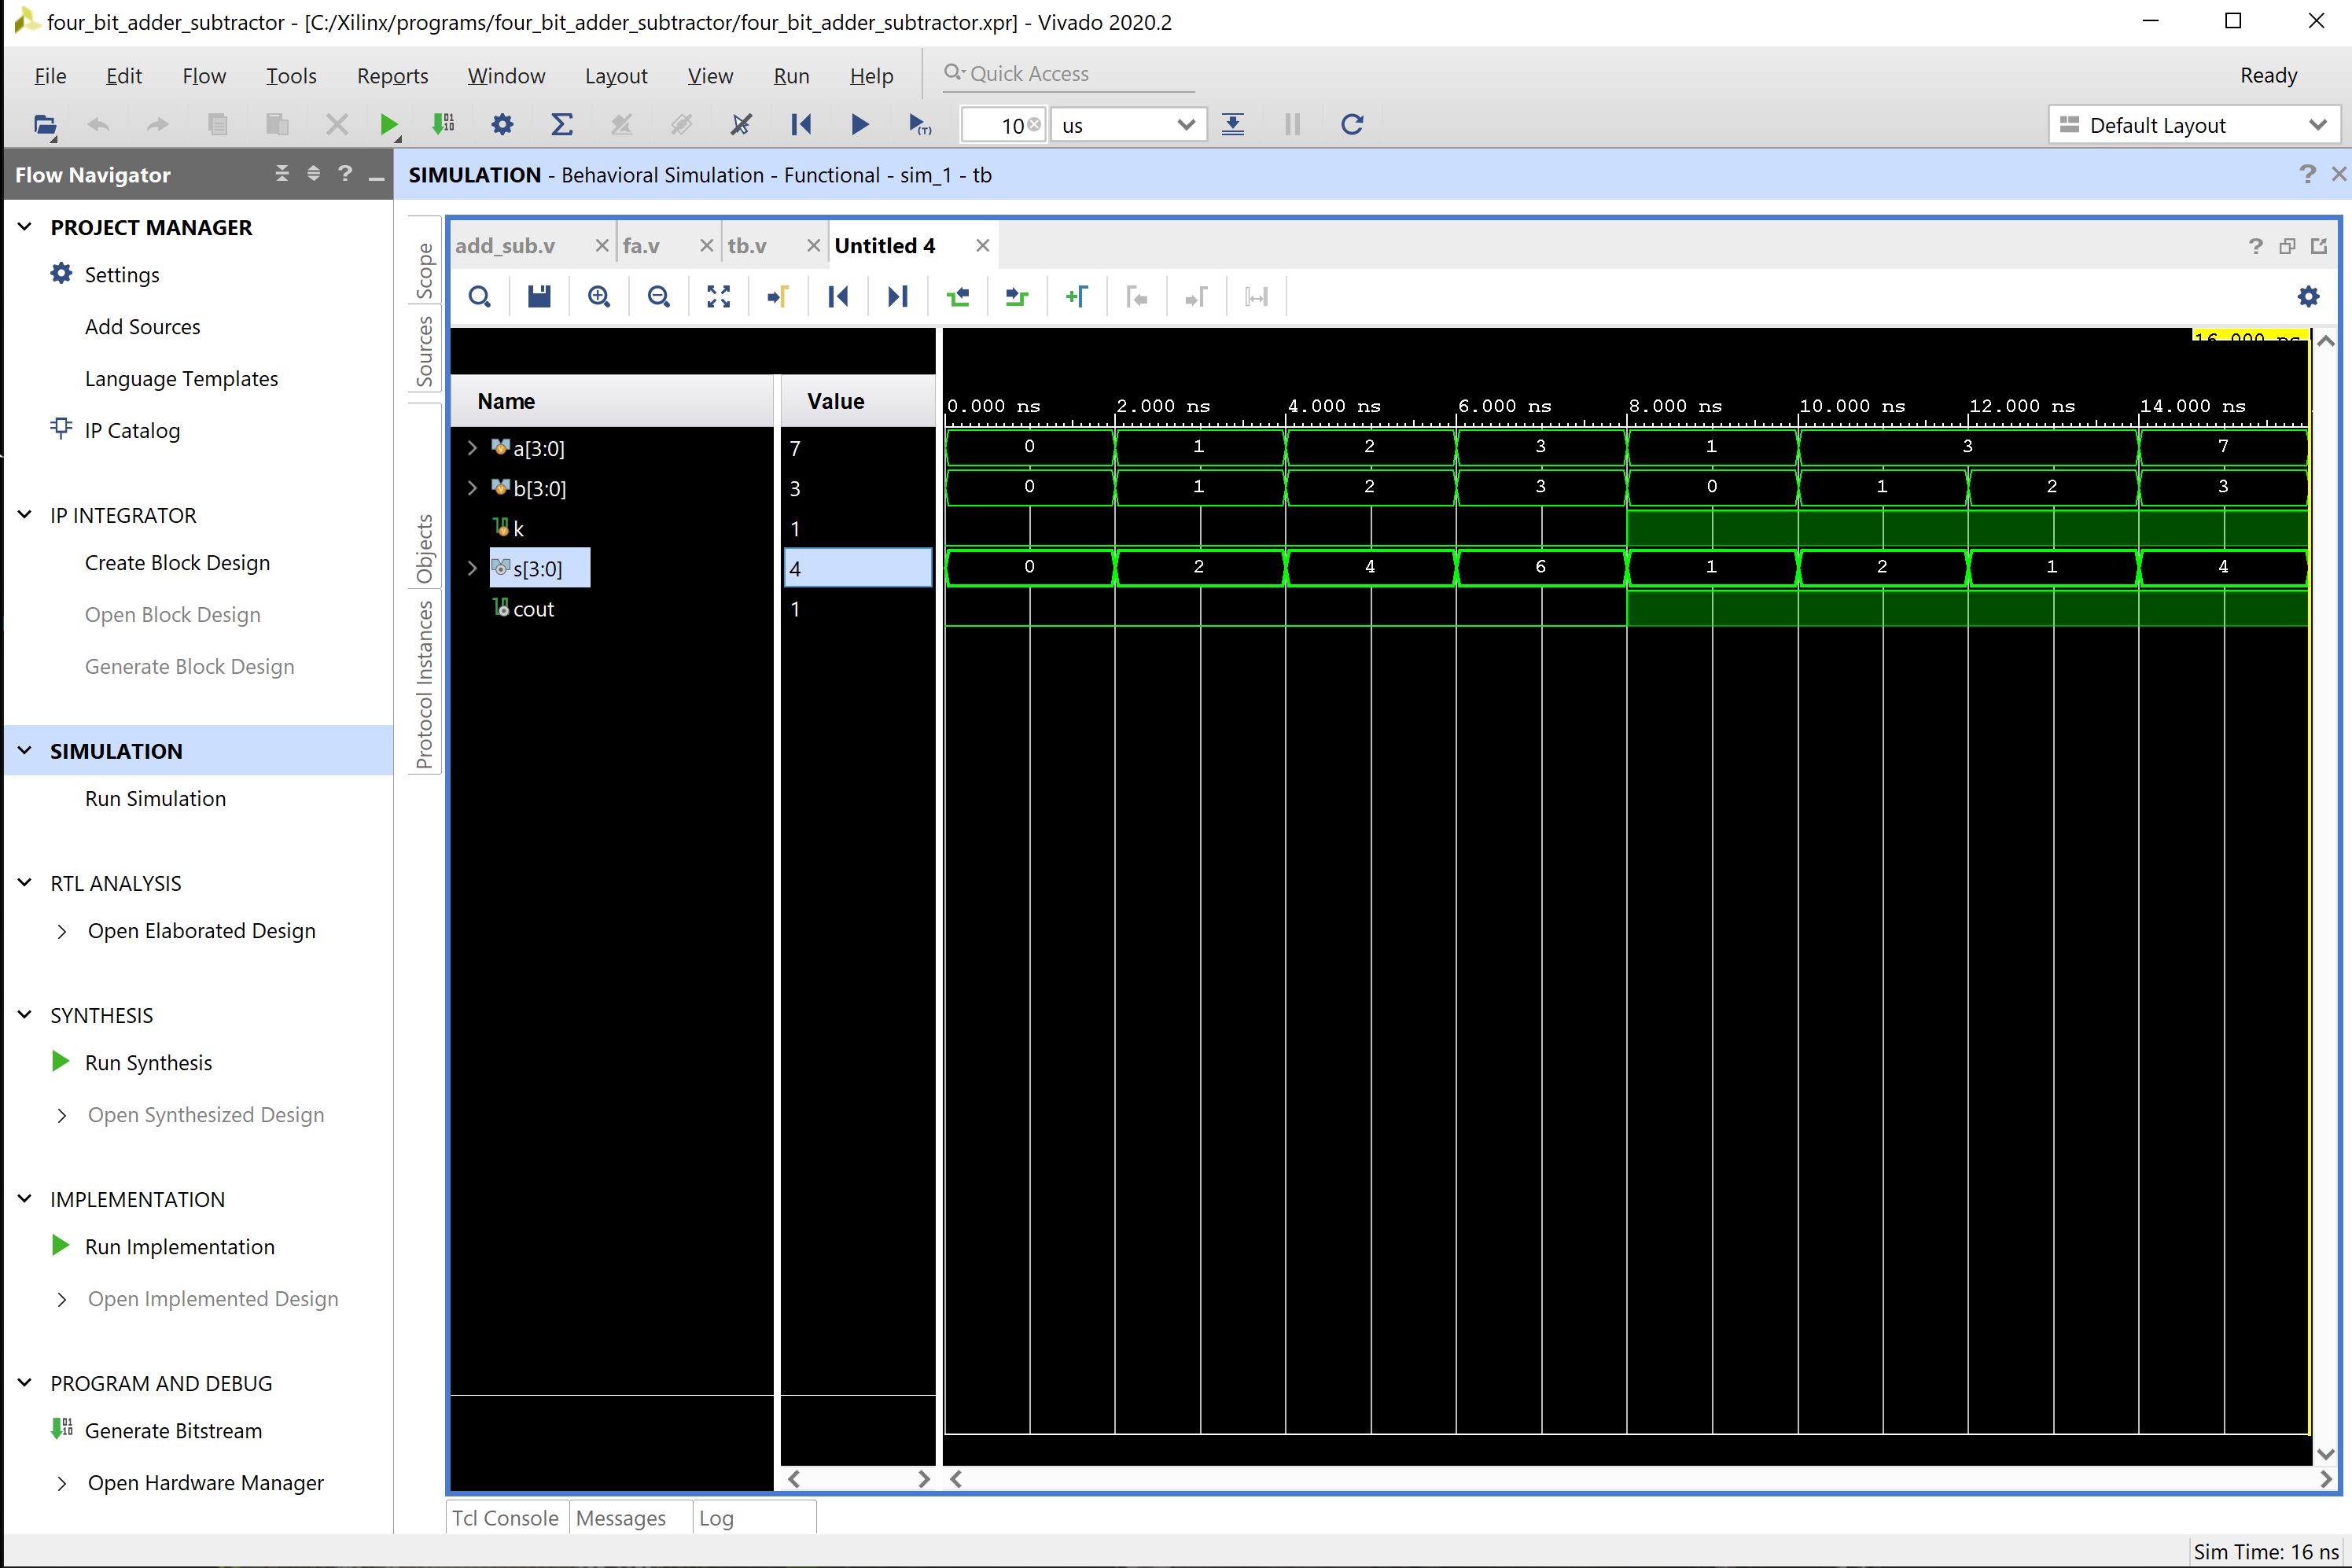Open the waveform settings gear icon

point(2307,296)
